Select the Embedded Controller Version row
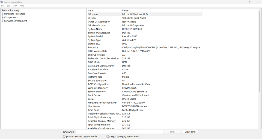The width and height of the screenshot is (262, 139). (x=145, y=58)
